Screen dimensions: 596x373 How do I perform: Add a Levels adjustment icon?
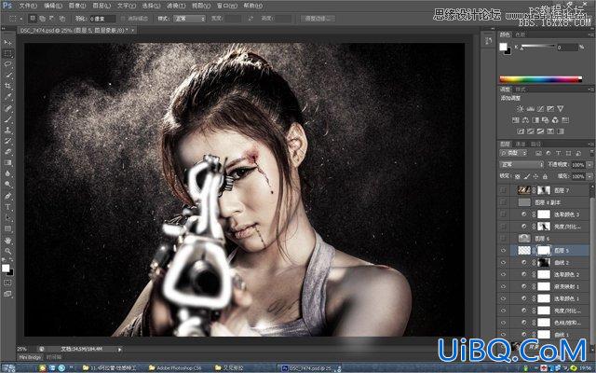coord(530,109)
